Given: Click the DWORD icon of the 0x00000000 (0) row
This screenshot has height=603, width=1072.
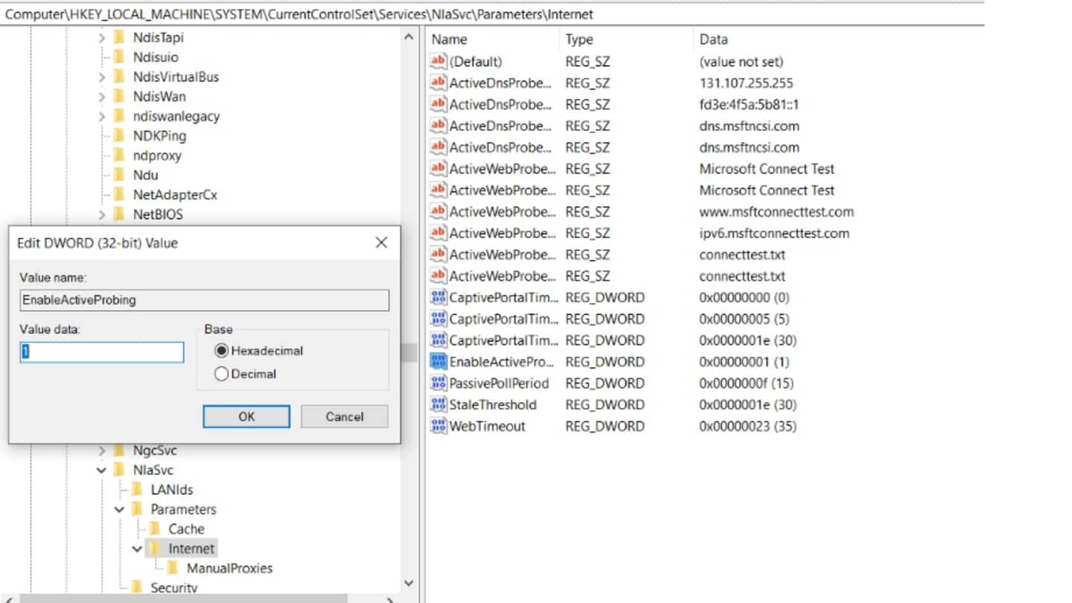Looking at the screenshot, I should (438, 298).
